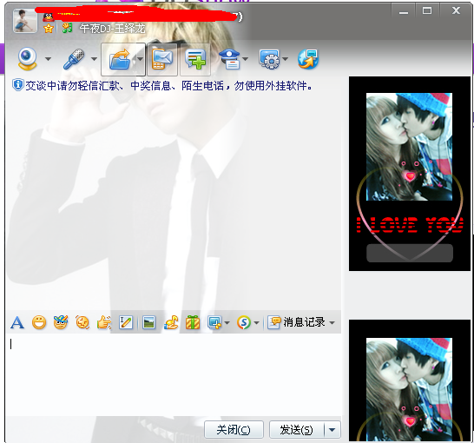Click the pointing hand gesture icon

pos(104,322)
